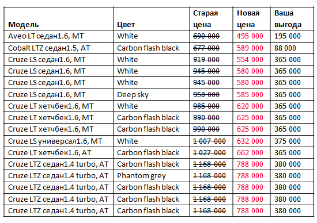Click the Модель column header

pyautogui.click(x=23, y=24)
